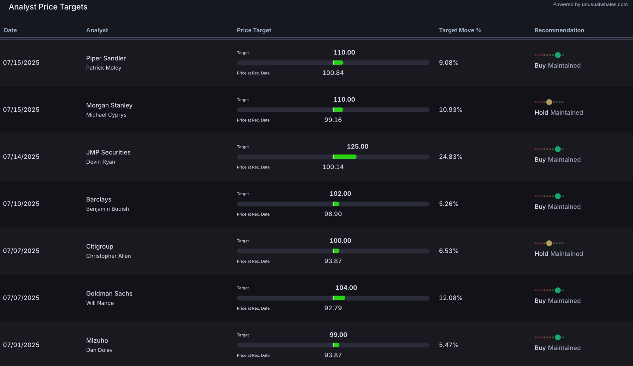
Task: Click the Goldman Sachs price target bar
Action: [333, 298]
